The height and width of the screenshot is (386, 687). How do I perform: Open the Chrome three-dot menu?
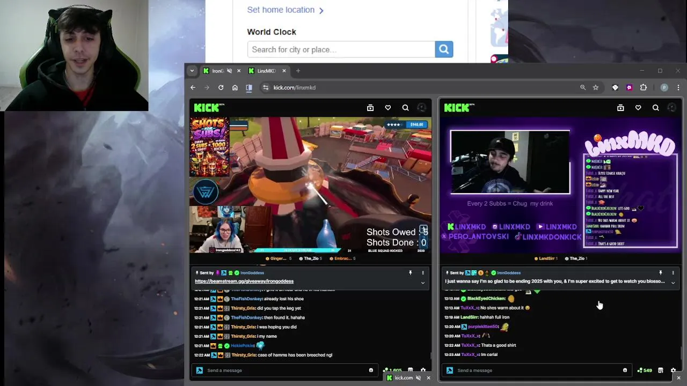point(678,87)
